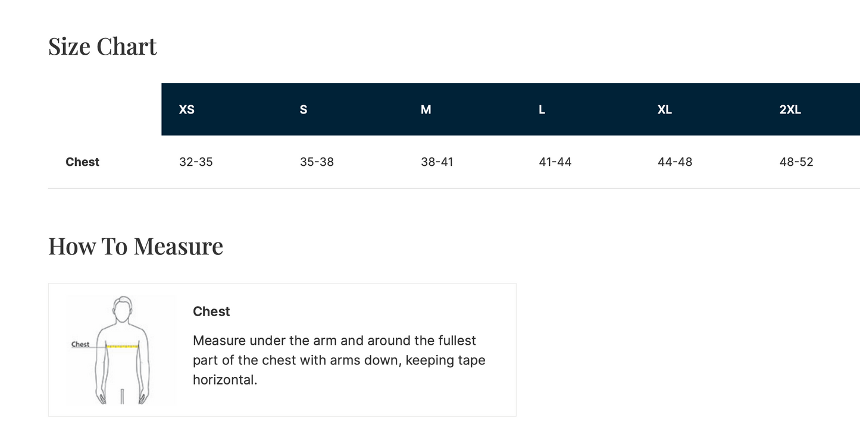This screenshot has height=441, width=860.
Task: Click the chest measuring instructions paragraph
Action: [339, 360]
